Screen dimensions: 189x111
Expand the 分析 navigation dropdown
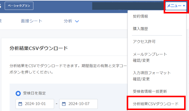71,21
